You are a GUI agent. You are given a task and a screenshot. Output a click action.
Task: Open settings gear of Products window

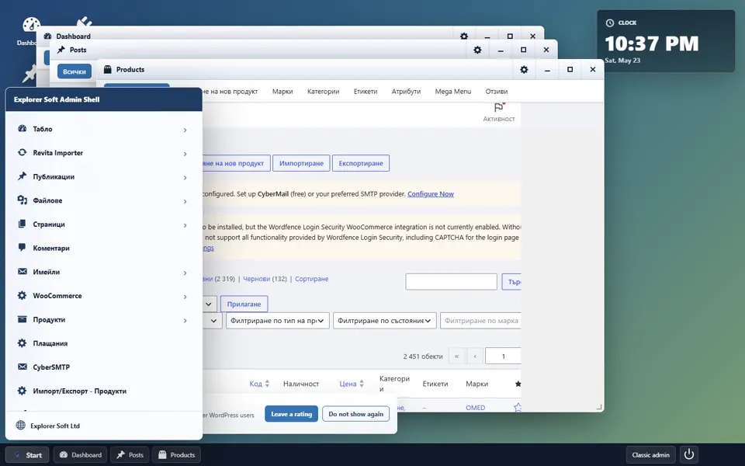524,69
